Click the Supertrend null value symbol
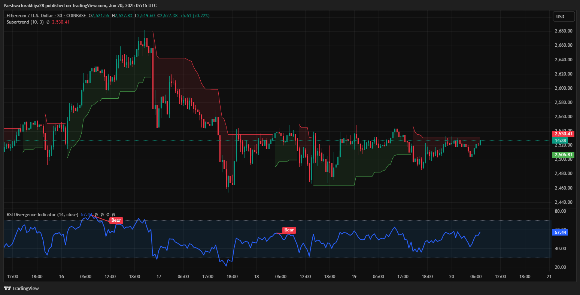 coord(48,22)
